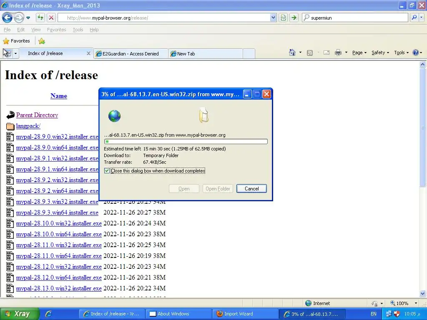Open the langpack/ folder link
The height and width of the screenshot is (320, 427).
[28, 126]
